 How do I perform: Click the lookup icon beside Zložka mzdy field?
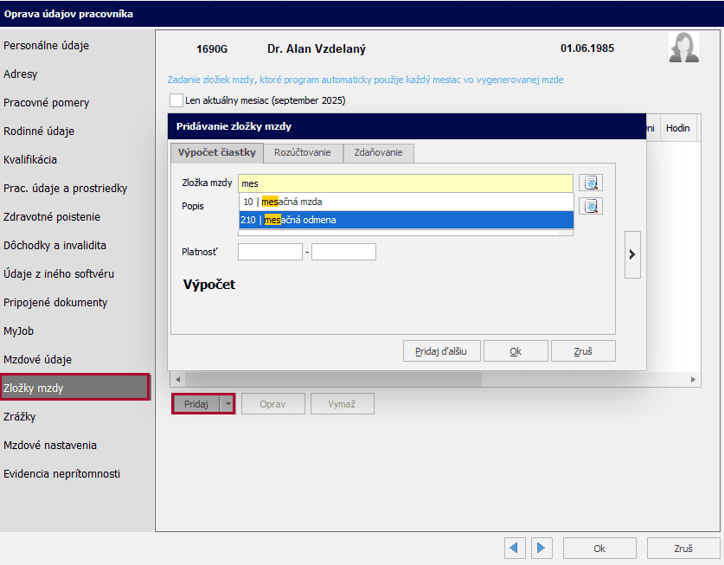pos(591,183)
